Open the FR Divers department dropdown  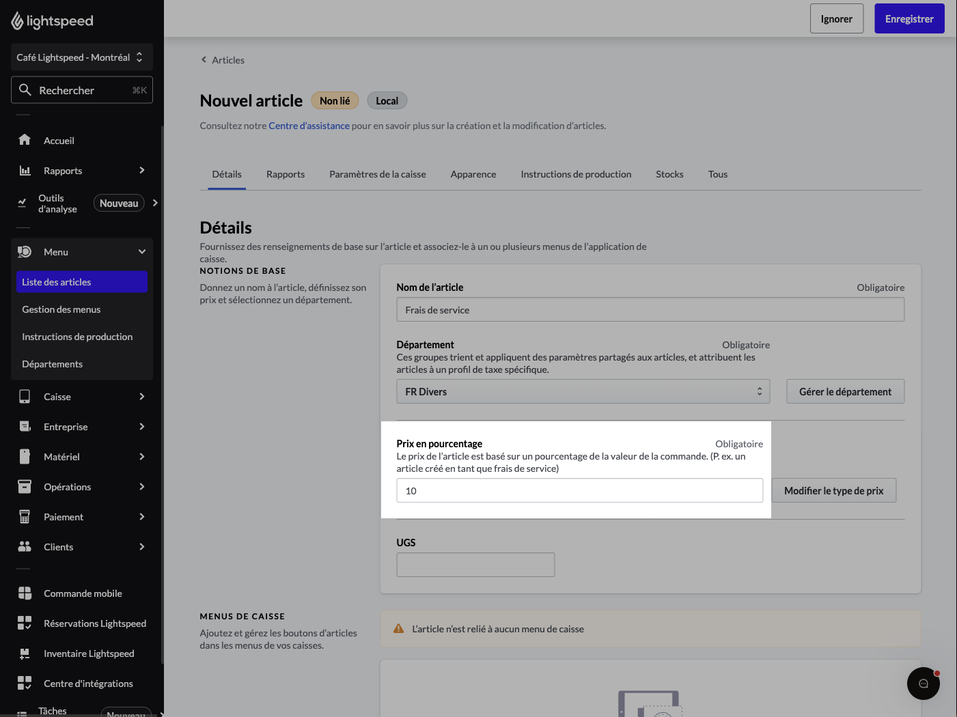583,392
